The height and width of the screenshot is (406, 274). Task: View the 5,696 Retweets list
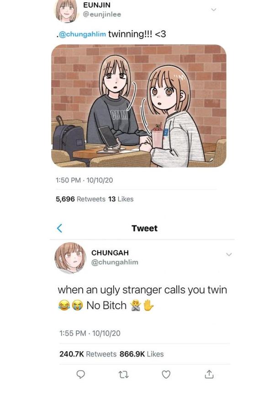(x=80, y=199)
